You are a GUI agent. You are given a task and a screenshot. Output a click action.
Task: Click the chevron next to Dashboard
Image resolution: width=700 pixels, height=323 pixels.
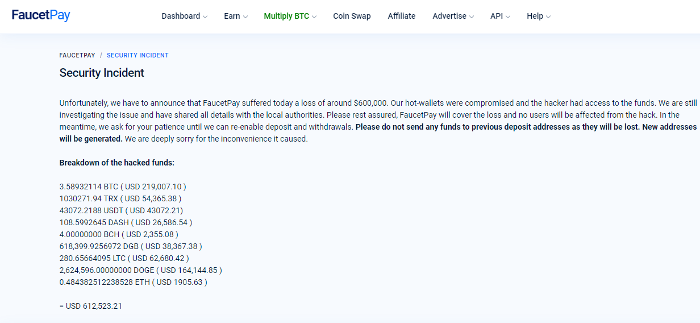pos(205,16)
